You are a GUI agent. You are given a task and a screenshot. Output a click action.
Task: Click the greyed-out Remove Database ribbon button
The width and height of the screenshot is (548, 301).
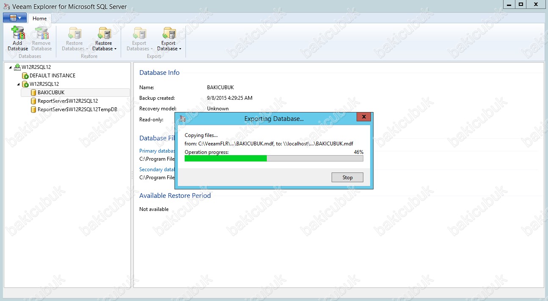tap(42, 39)
